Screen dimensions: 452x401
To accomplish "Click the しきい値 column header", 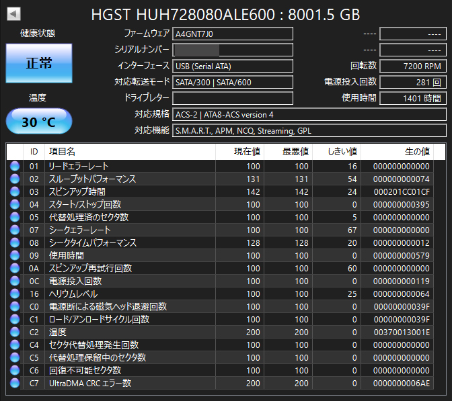I will 336,151.
